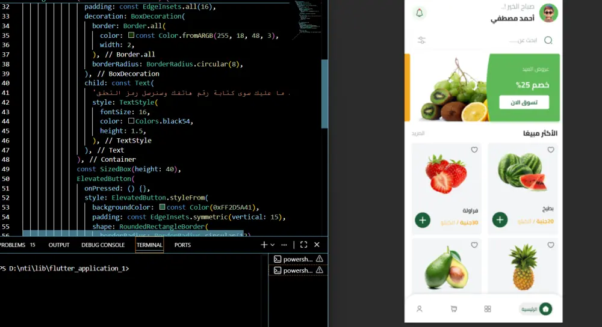Open color swatch for Colors.black54
This screenshot has height=327, width=602.
click(x=131, y=121)
